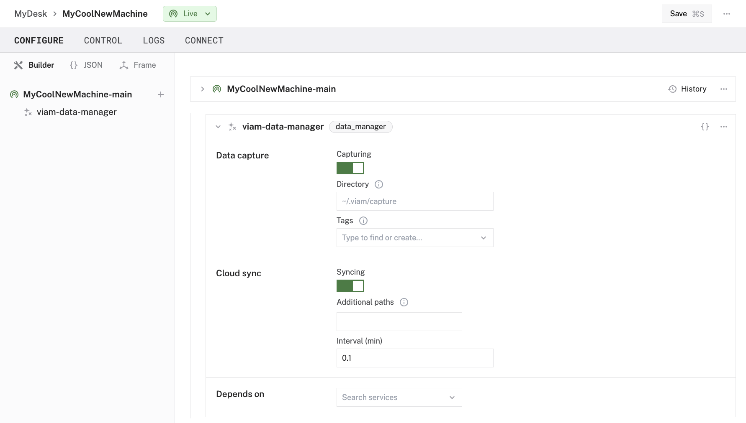
Task: Go to MyDesk breadcrumb
Action: pyautogui.click(x=31, y=14)
